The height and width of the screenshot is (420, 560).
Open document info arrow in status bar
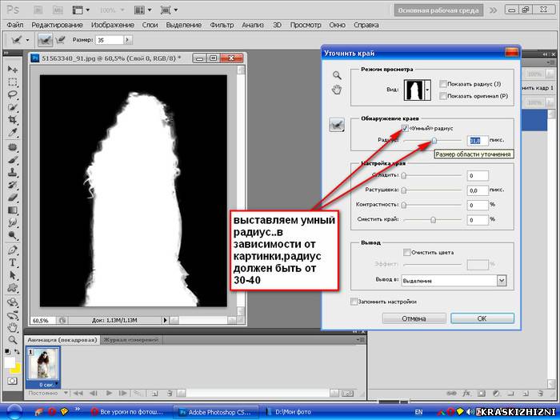[x=165, y=320]
